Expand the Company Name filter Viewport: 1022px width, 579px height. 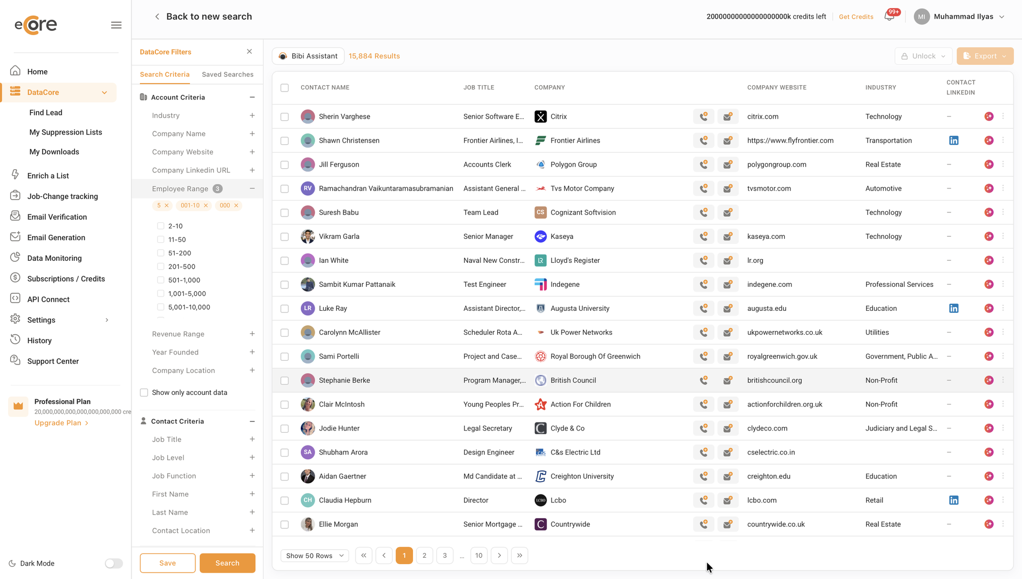[x=252, y=134]
